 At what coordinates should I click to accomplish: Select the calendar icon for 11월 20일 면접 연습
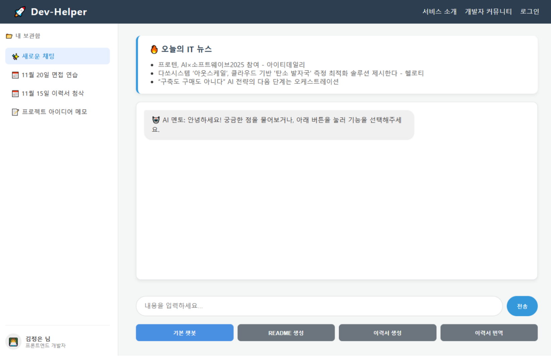(15, 75)
